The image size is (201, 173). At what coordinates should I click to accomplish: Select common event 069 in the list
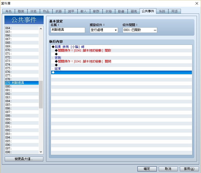coord(22,46)
